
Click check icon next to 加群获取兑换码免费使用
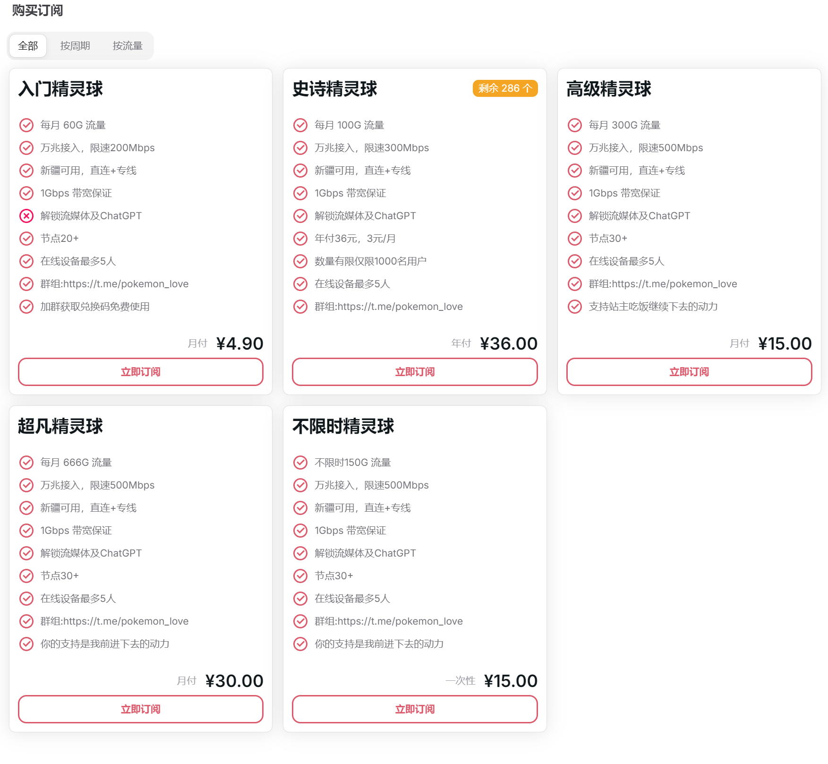[x=26, y=307]
